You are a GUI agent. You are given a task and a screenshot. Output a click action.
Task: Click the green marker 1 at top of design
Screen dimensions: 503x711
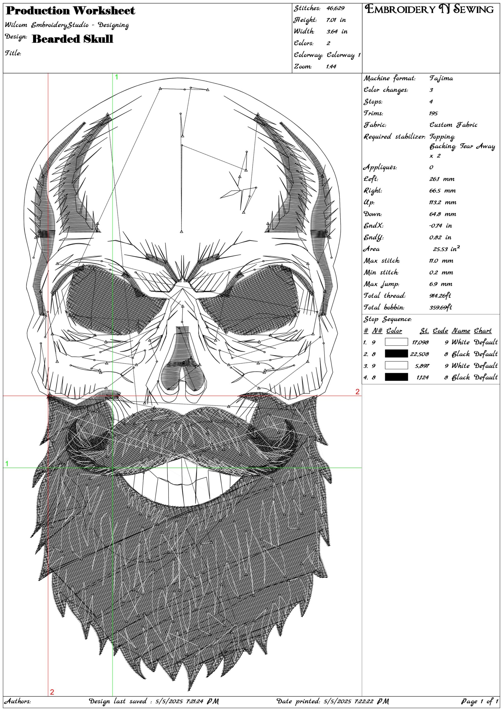point(116,77)
